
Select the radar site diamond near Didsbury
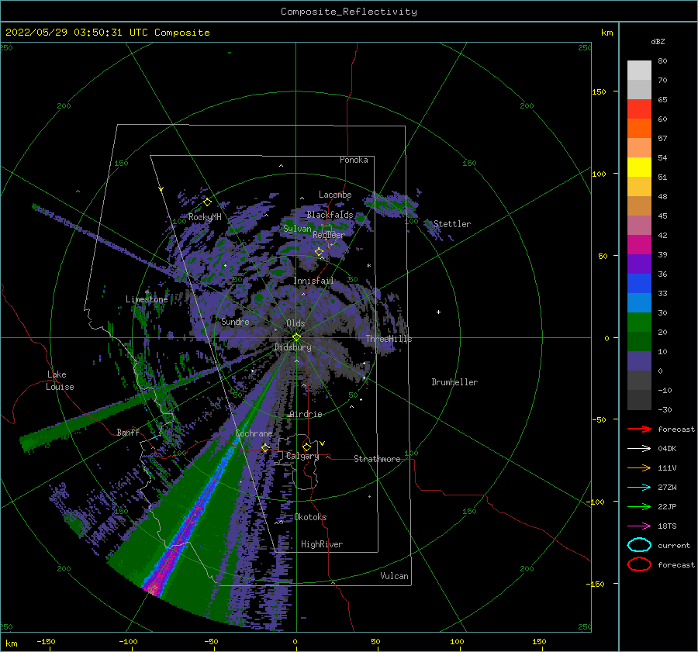pyautogui.click(x=296, y=337)
